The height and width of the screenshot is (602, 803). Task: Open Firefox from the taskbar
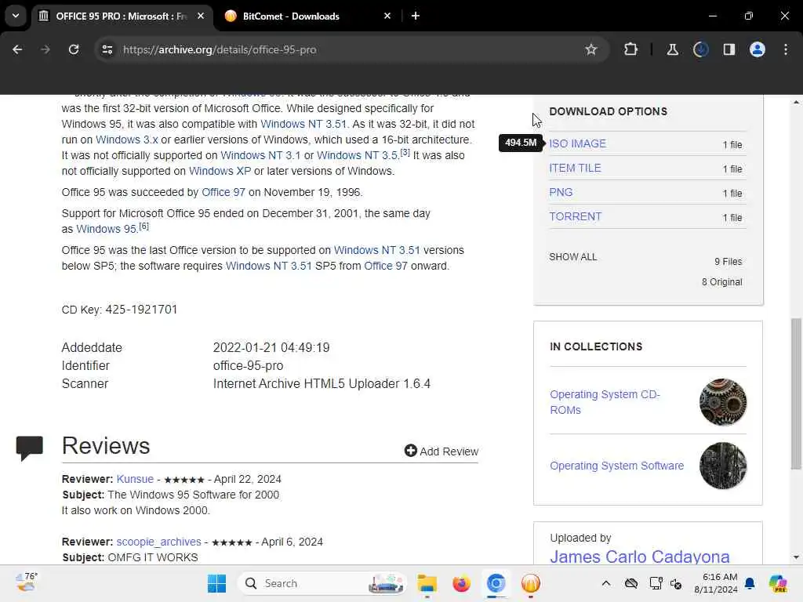(461, 583)
